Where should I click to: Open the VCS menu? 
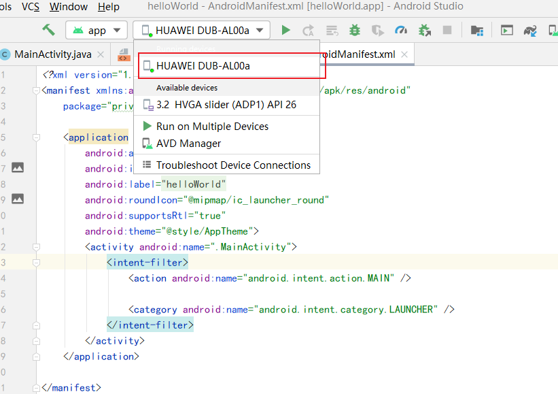(31, 6)
